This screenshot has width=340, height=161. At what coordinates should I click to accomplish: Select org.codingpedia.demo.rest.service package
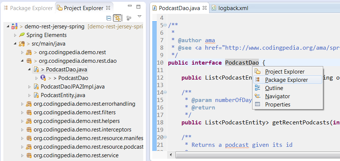(x=76, y=155)
